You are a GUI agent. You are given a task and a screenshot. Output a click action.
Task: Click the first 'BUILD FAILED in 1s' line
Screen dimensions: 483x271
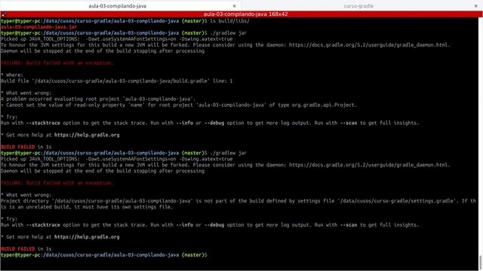click(26, 147)
